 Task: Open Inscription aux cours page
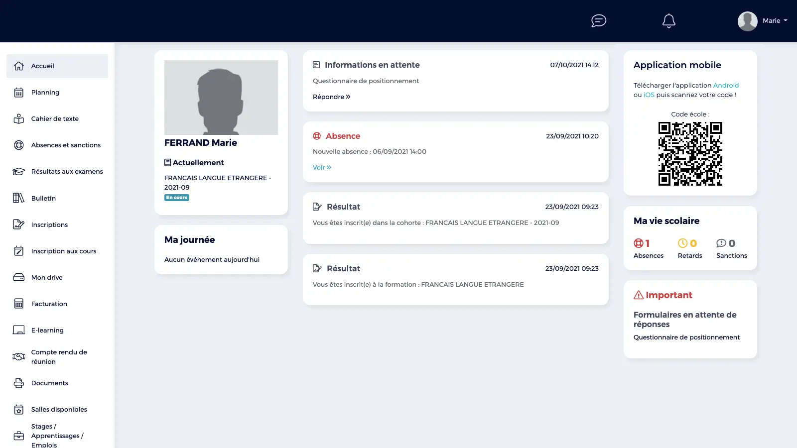point(64,251)
